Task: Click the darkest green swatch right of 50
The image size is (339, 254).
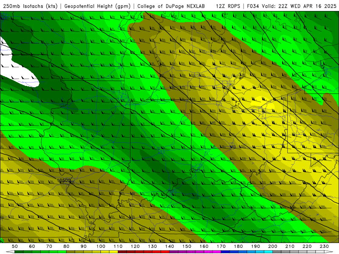Action: (19, 252)
